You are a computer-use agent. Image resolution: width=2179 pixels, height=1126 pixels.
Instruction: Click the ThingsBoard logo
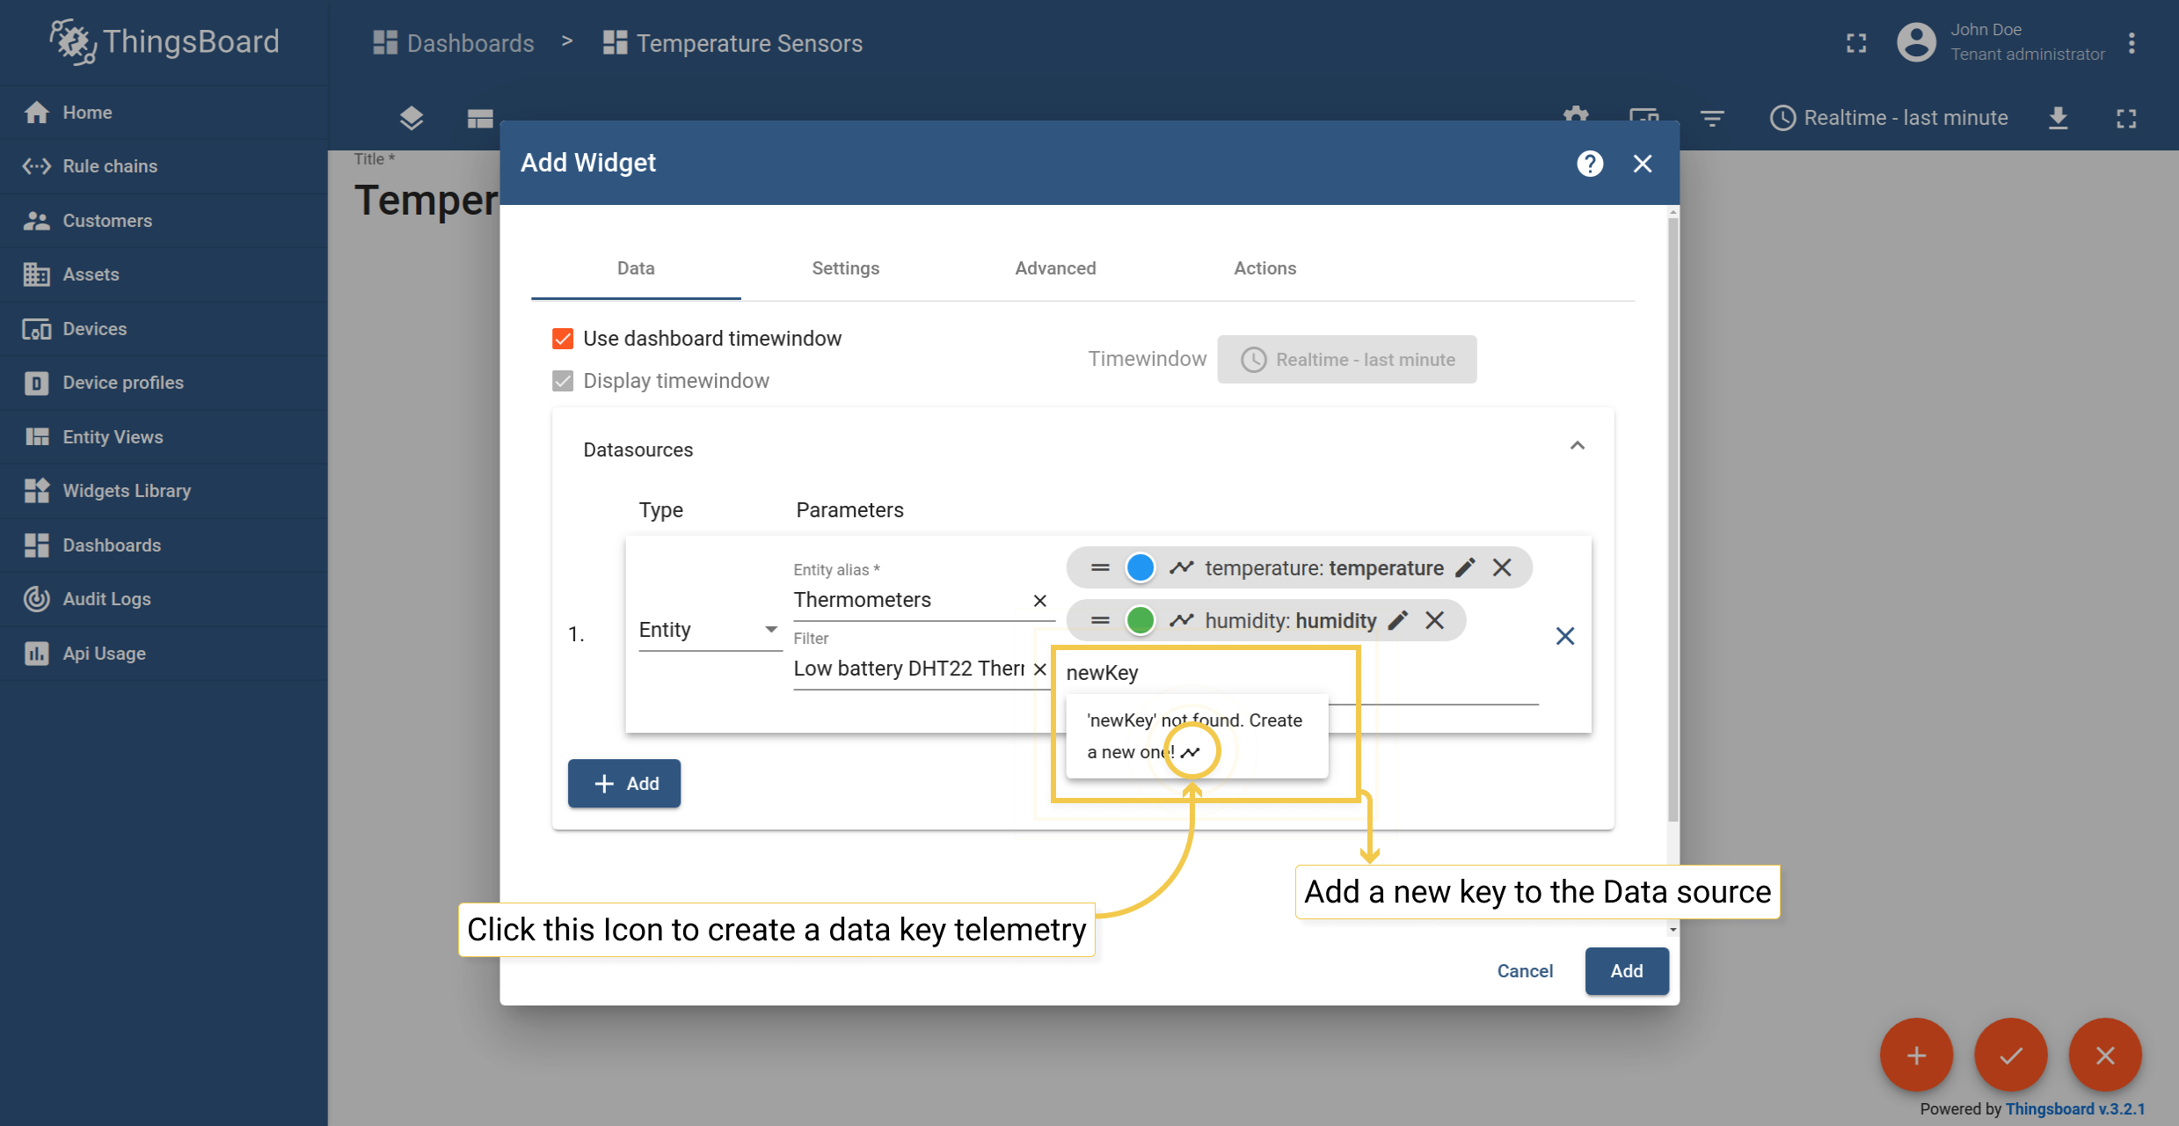(x=164, y=42)
